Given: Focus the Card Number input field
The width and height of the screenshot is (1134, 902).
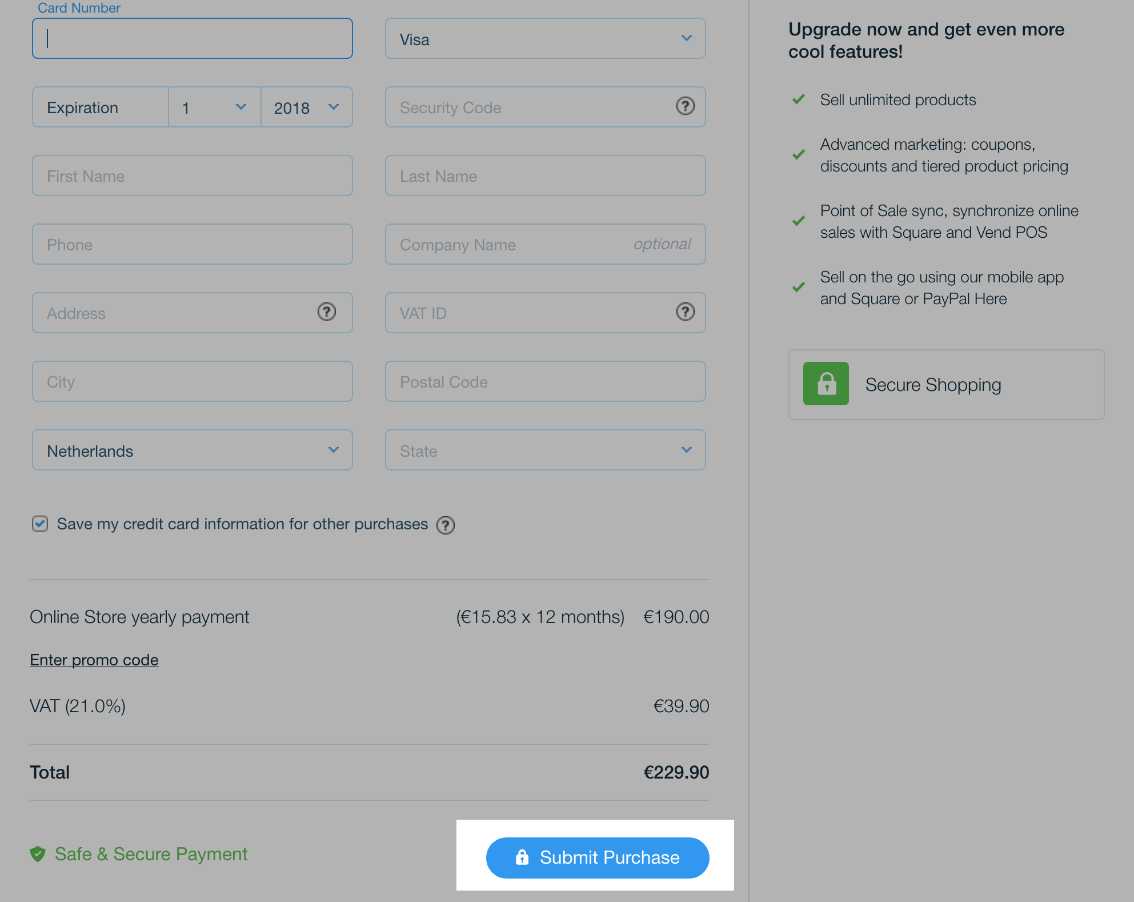Looking at the screenshot, I should click(x=193, y=38).
